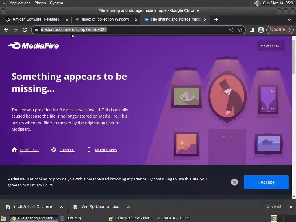
Task: Open the System menu
Action: pyautogui.click(x=56, y=3)
